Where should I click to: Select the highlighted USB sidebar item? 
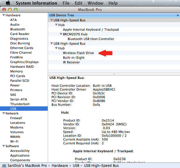[24, 109]
